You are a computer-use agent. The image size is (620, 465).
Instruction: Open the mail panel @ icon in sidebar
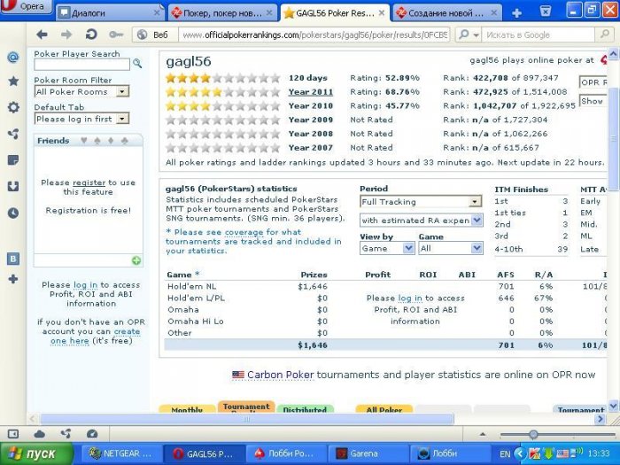(x=13, y=58)
